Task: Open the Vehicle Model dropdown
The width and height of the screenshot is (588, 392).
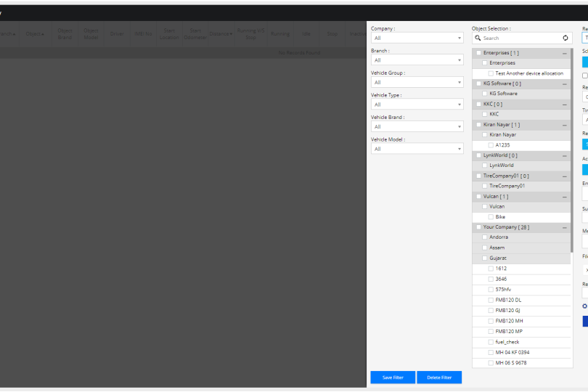Action: 417,149
